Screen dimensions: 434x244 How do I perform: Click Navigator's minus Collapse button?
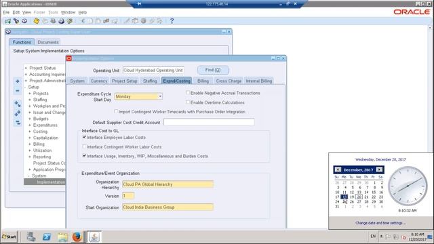[18, 91]
